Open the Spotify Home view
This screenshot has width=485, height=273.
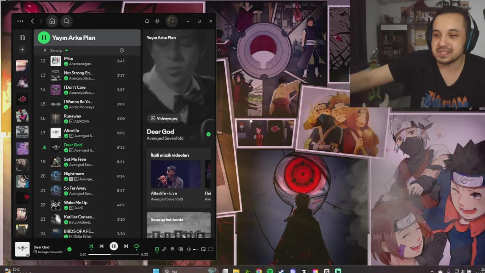[x=52, y=21]
